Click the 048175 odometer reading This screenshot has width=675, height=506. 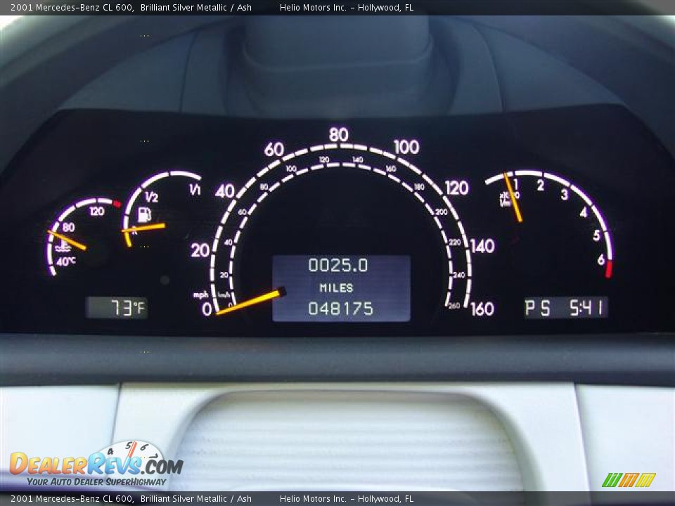pos(340,309)
